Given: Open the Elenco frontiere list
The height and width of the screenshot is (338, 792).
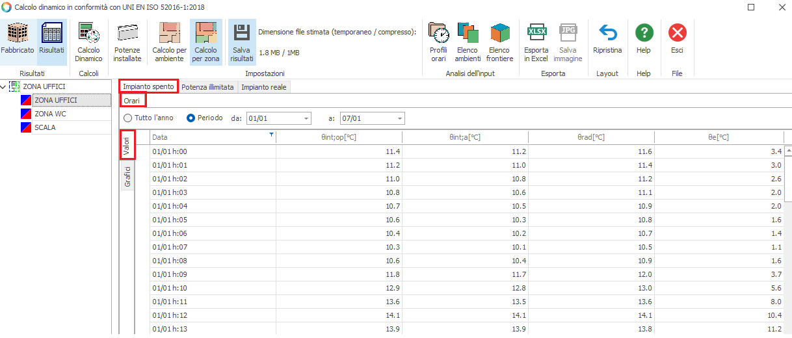Looking at the screenshot, I should pos(499,40).
